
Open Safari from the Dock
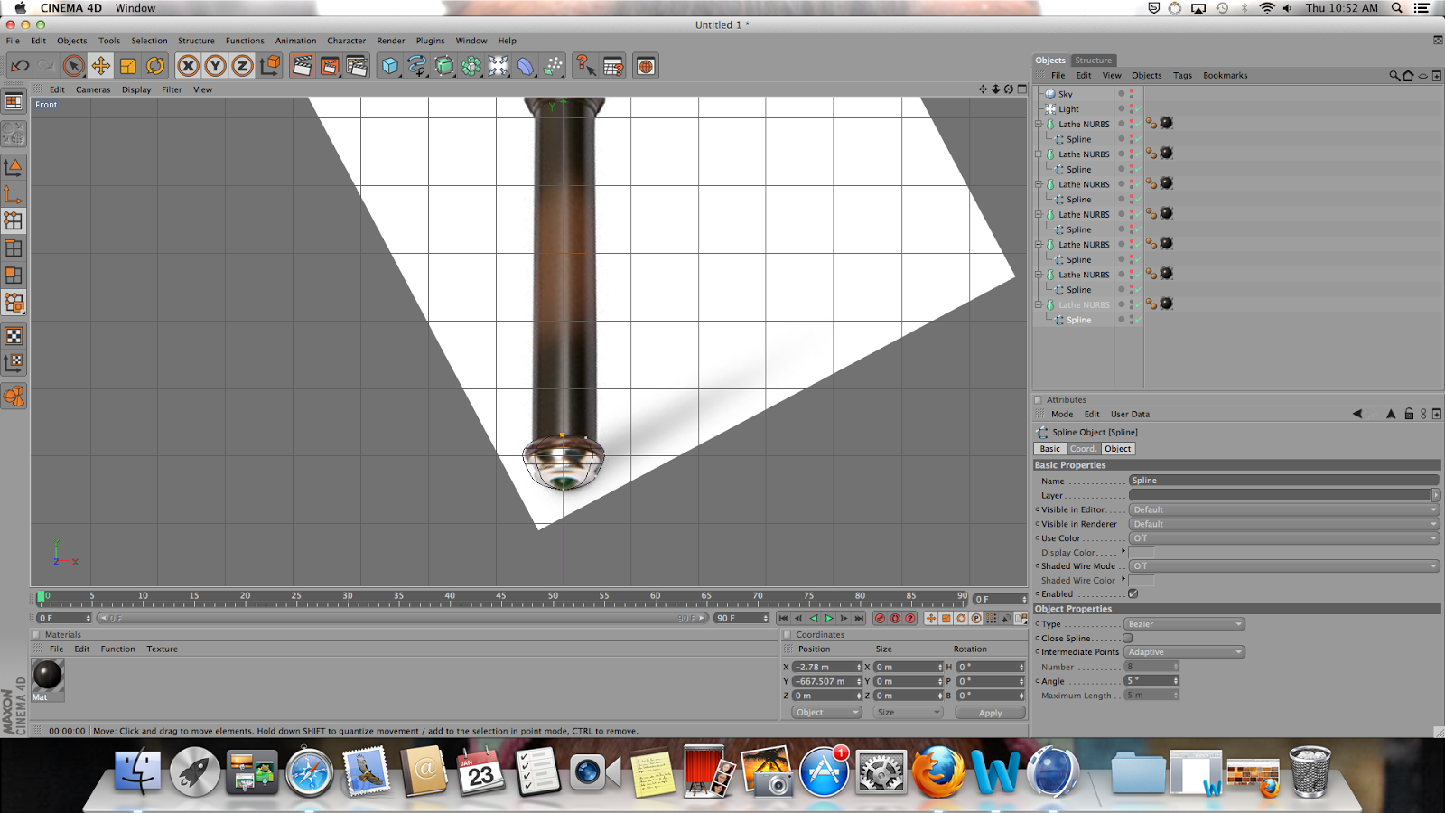[309, 773]
